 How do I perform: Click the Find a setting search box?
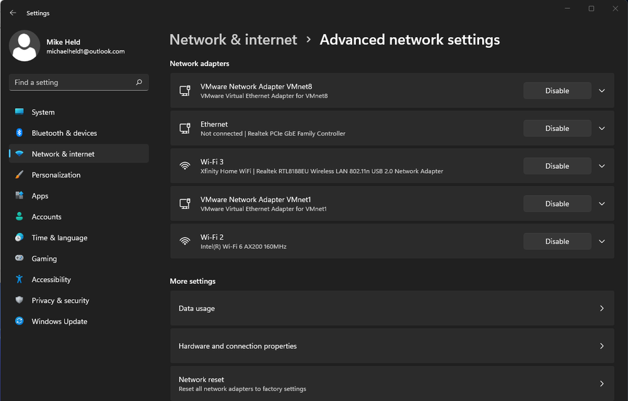point(79,82)
